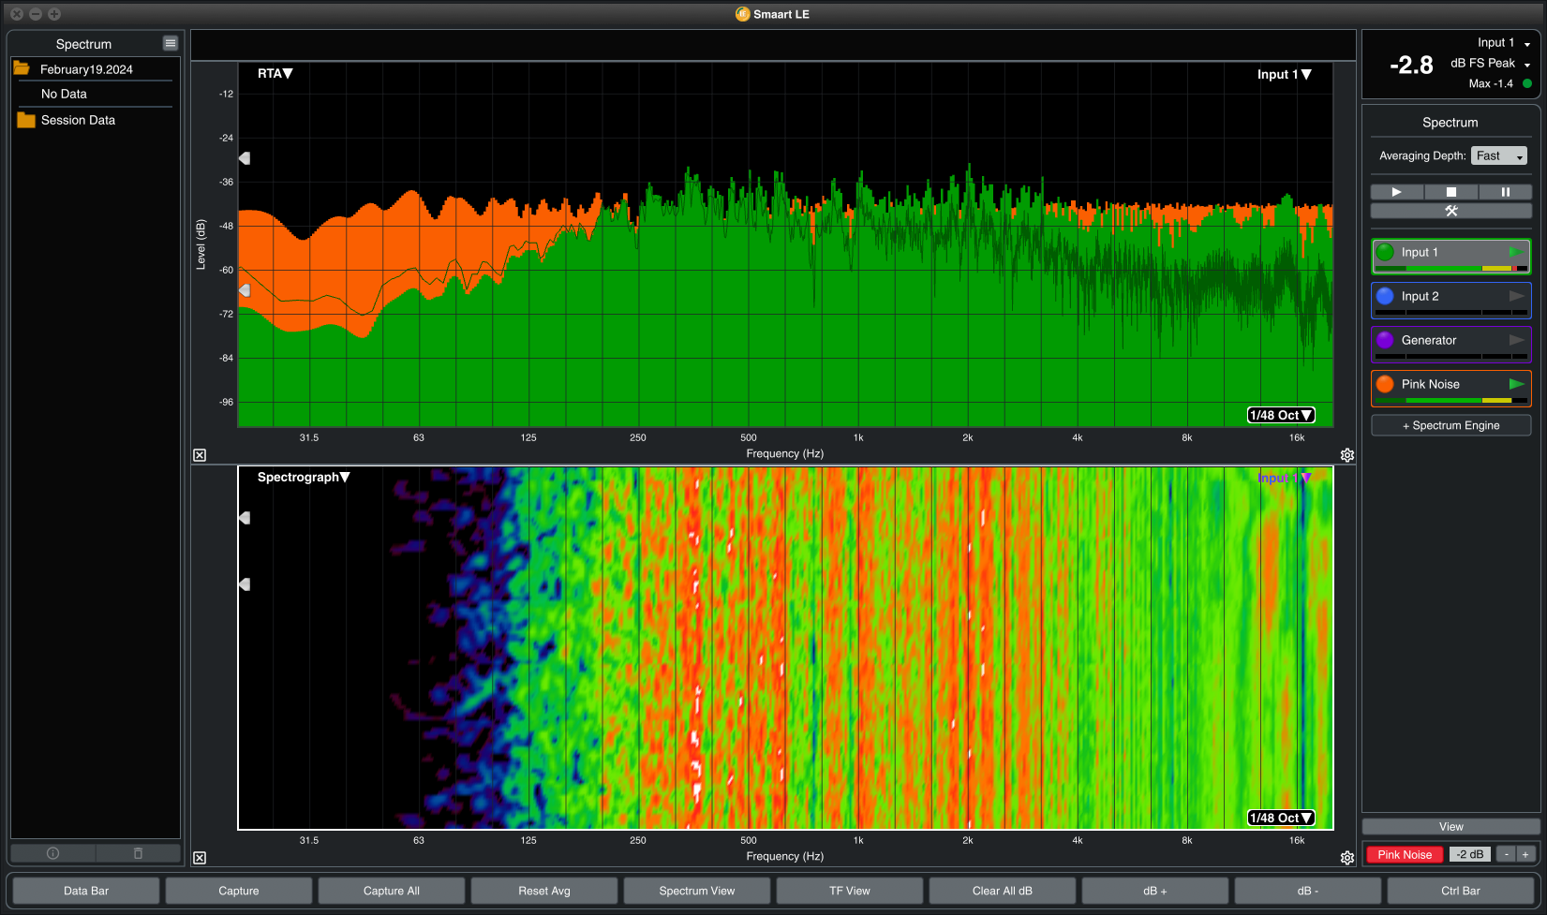
Task: Click the Capture button
Action: point(239,891)
